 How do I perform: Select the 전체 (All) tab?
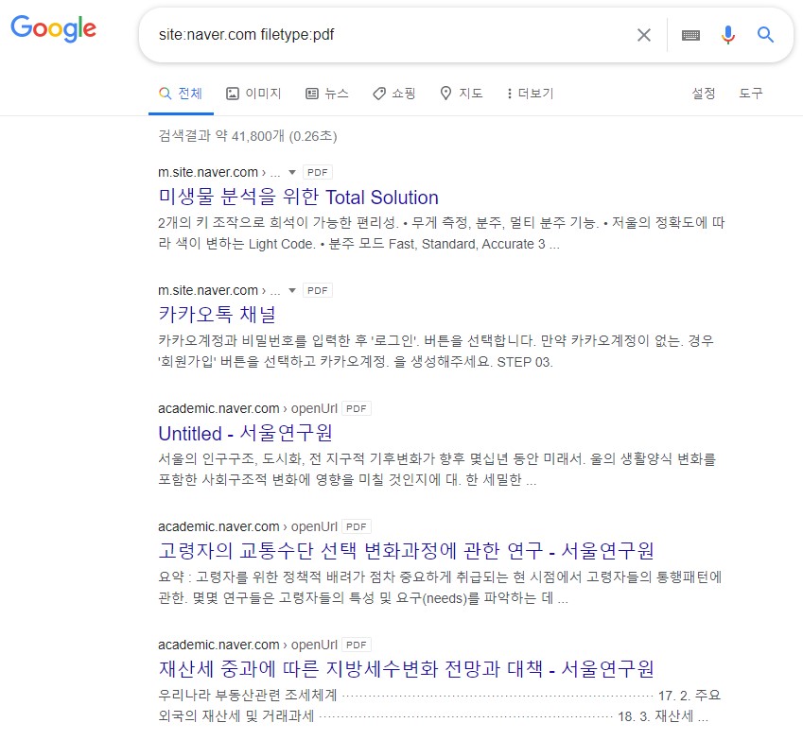pos(181,94)
